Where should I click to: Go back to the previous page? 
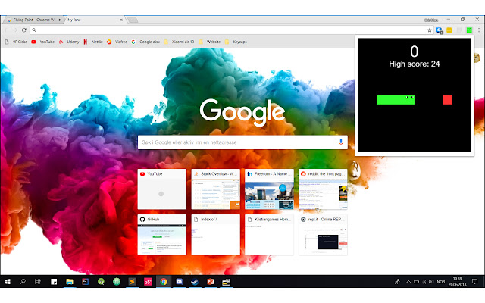pos(7,30)
